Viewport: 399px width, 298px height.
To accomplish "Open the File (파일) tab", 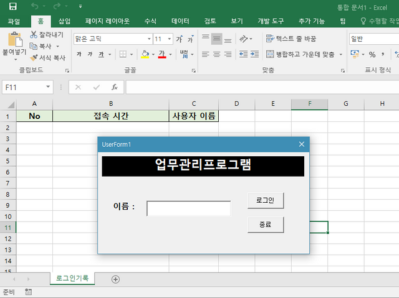I will click(x=14, y=21).
